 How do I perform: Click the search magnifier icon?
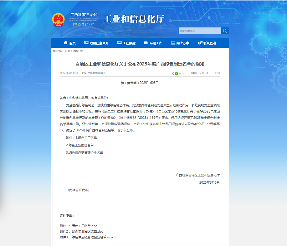click(225, 31)
